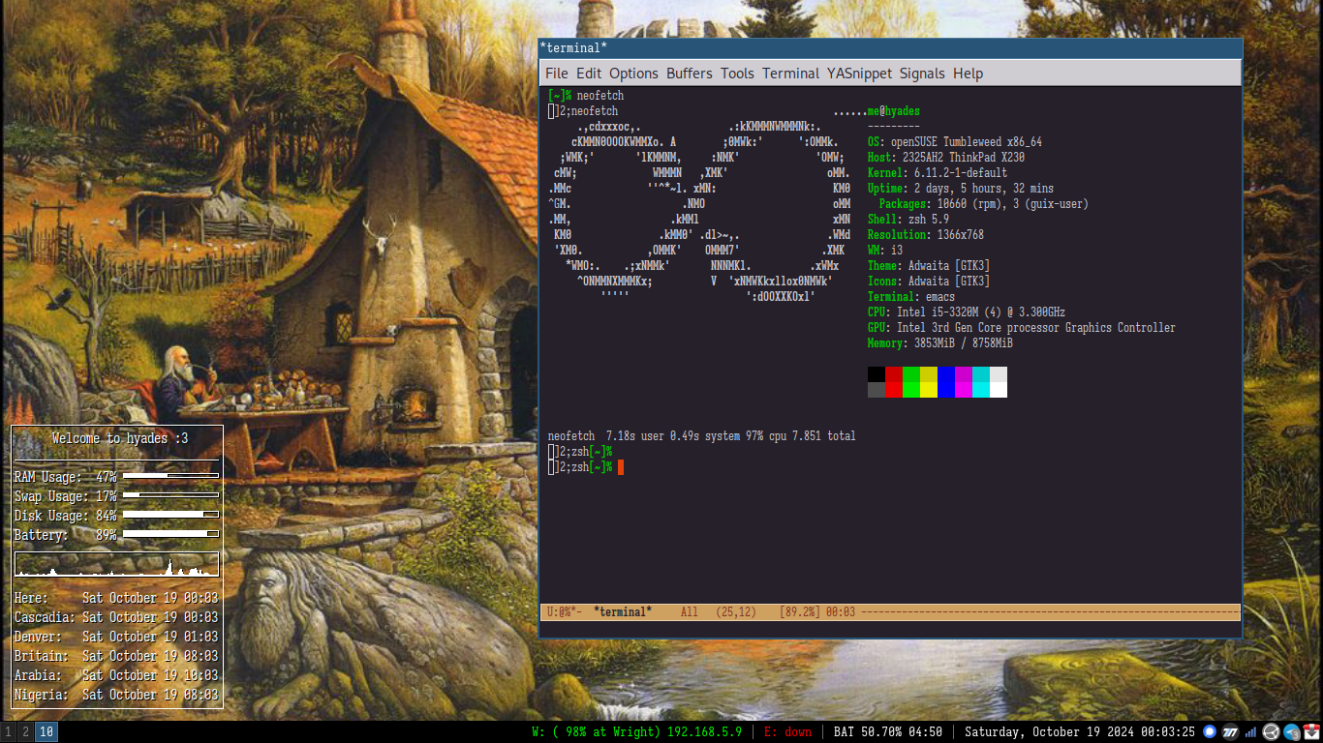This screenshot has height=743, width=1323.
Task: Open the Signals menu
Action: 922,74
